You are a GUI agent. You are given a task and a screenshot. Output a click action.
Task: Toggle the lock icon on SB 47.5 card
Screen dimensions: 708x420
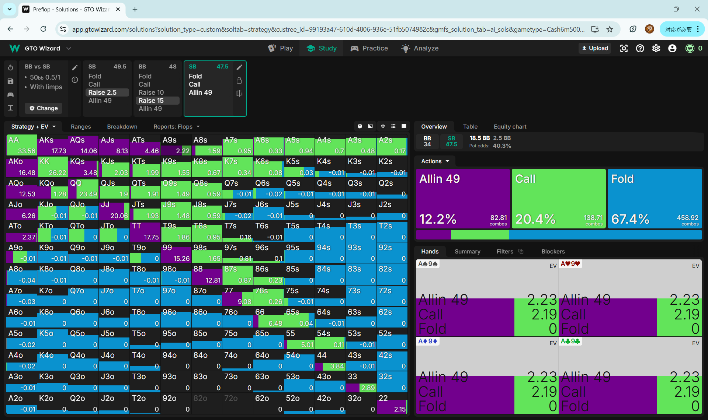pos(239,80)
